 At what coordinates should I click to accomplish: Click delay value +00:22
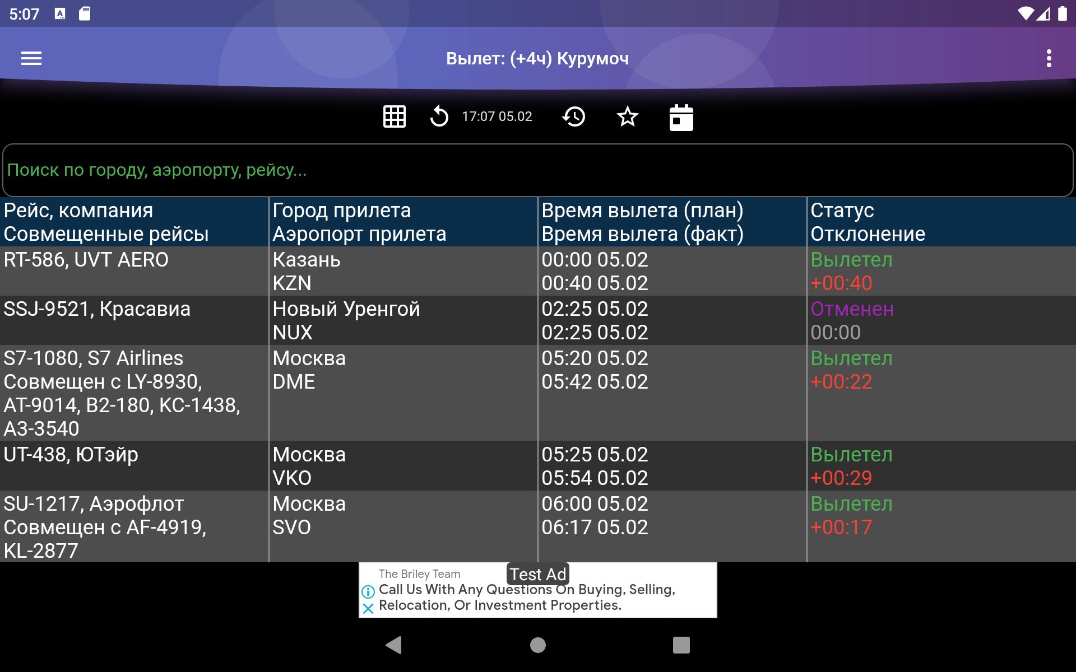(x=841, y=382)
